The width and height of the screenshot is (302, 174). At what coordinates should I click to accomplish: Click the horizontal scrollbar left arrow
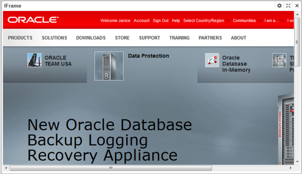click(6, 168)
